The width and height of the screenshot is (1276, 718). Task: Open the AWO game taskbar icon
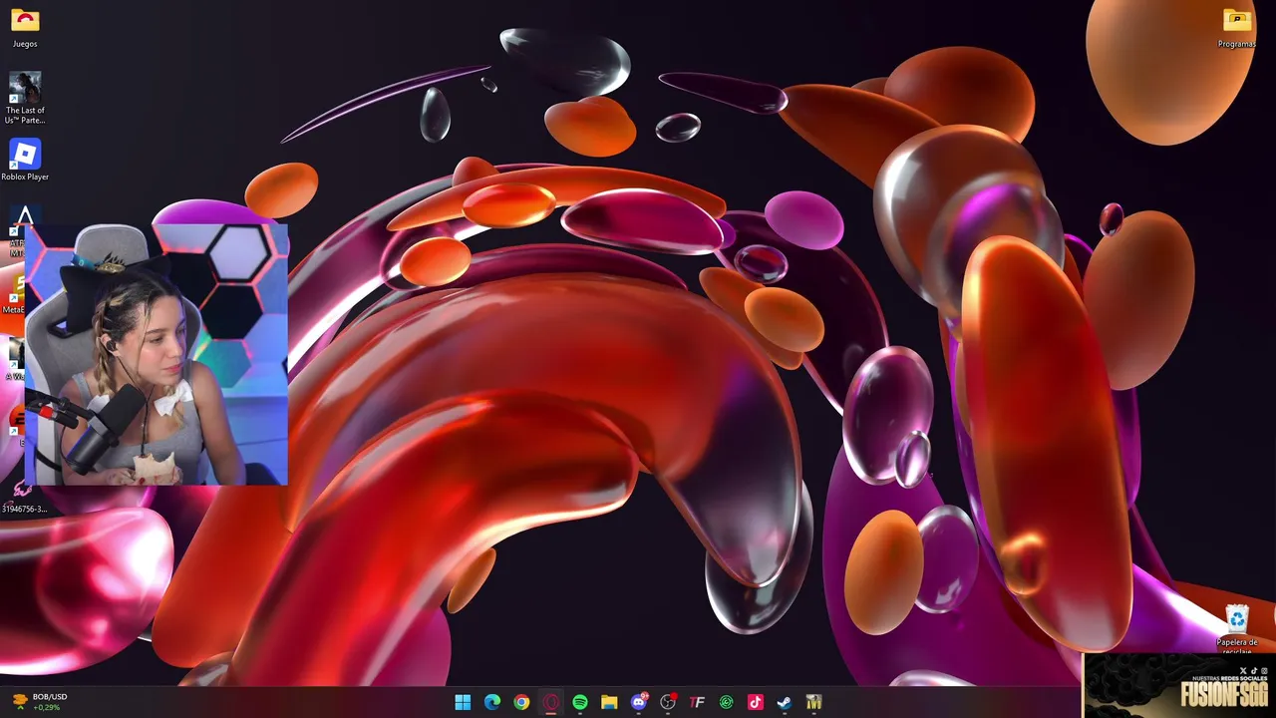pyautogui.click(x=813, y=702)
